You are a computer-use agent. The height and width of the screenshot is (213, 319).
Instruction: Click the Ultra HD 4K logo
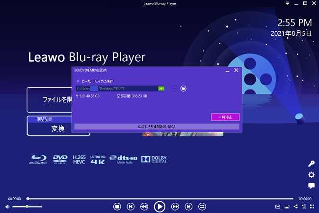[x=98, y=160]
